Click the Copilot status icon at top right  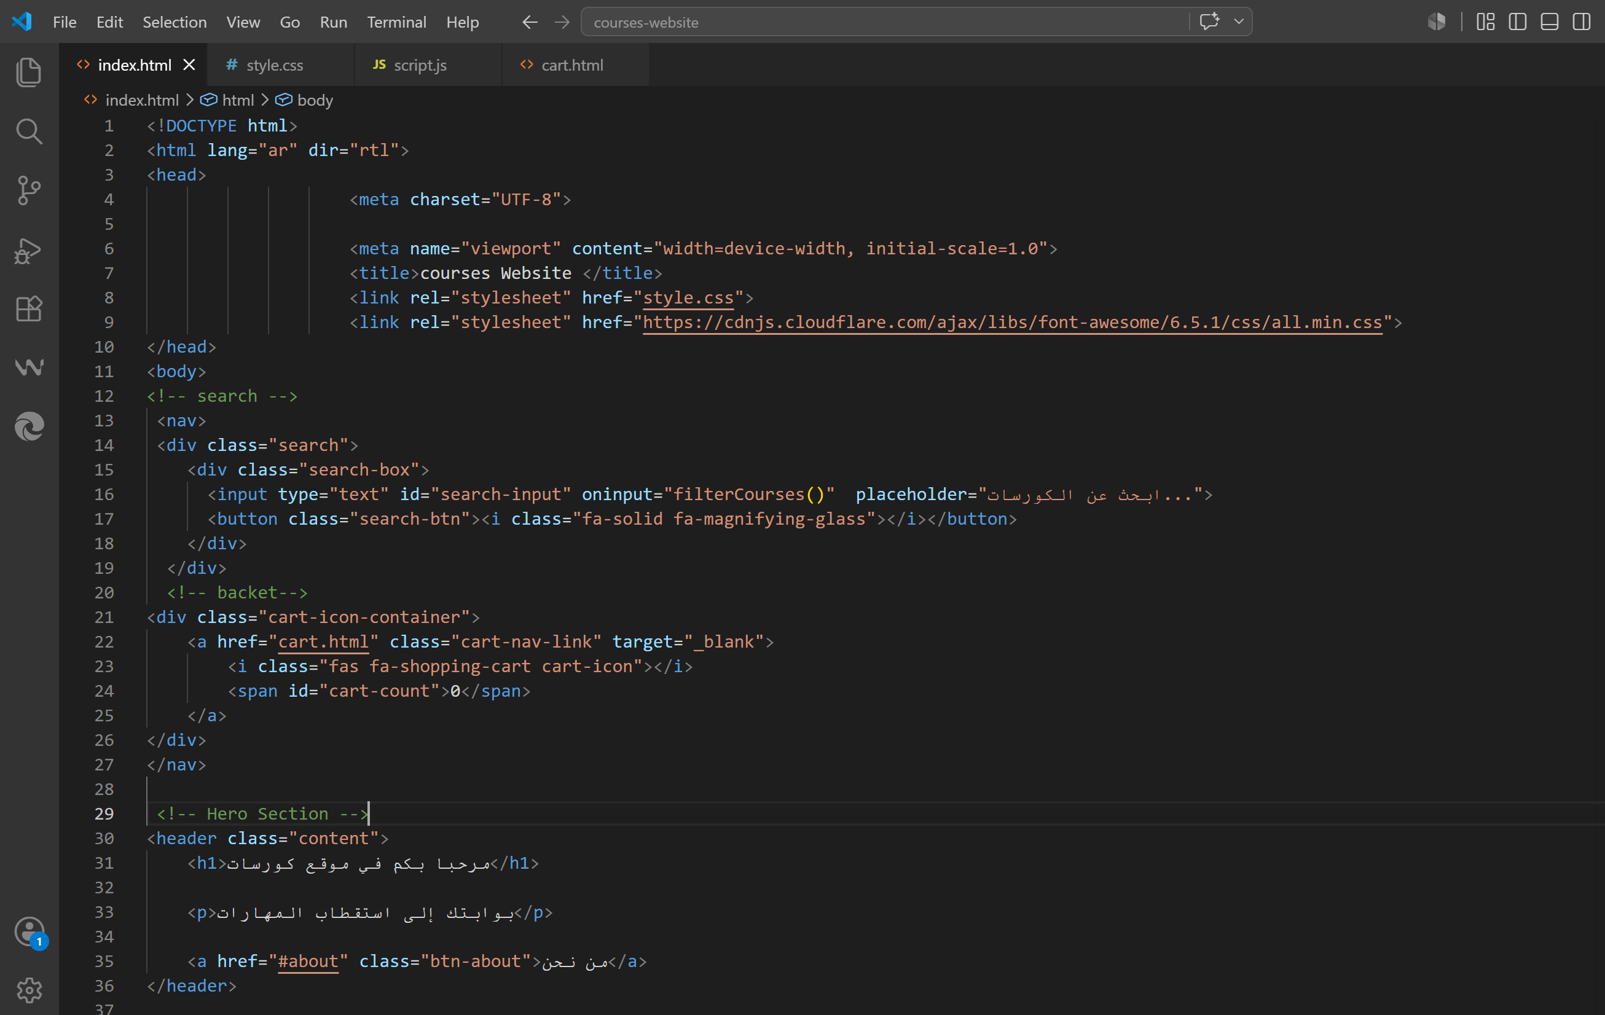1437,22
